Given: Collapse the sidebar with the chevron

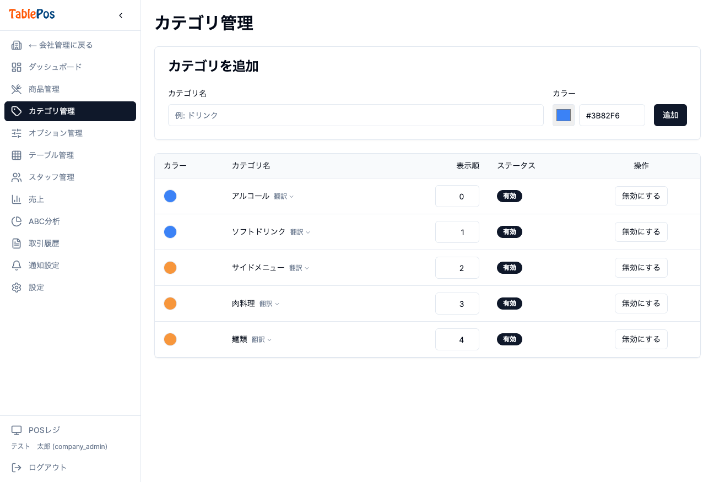Looking at the screenshot, I should (x=121, y=15).
